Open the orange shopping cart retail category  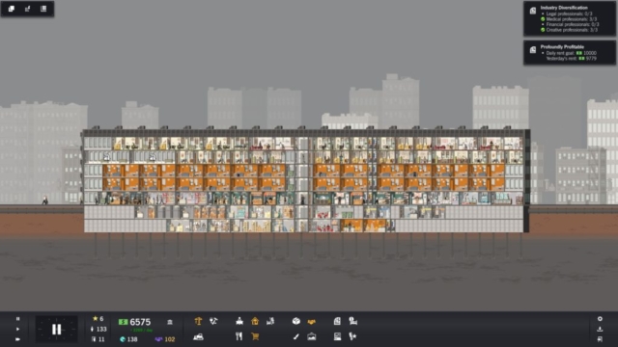pos(255,336)
